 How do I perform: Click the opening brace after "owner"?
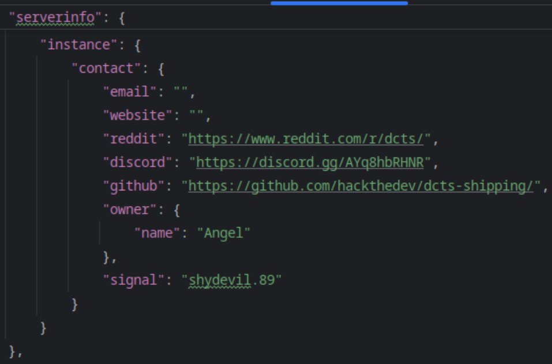(177, 210)
